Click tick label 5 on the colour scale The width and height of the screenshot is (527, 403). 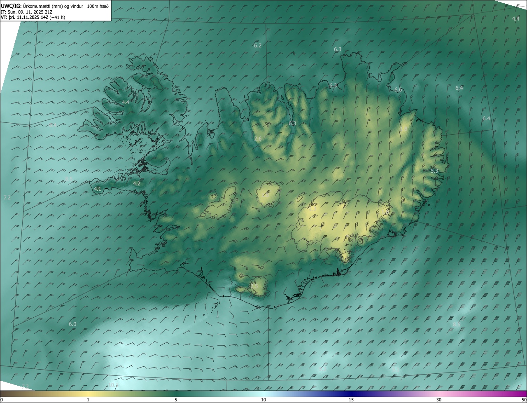tap(176, 400)
